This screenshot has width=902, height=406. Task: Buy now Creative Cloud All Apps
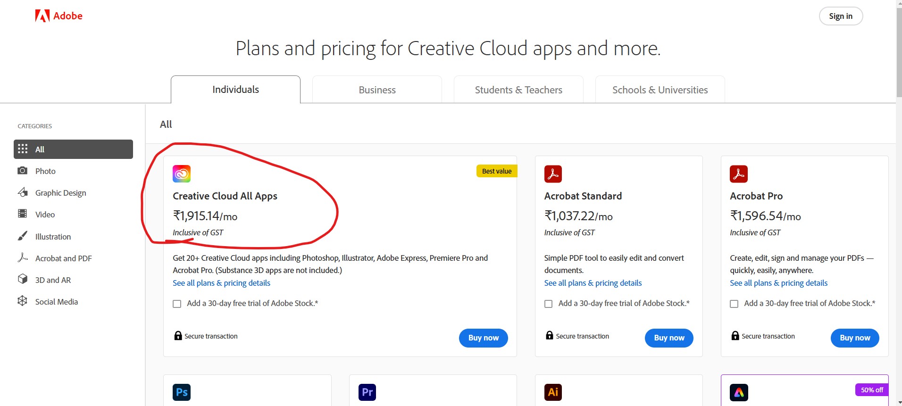point(483,338)
